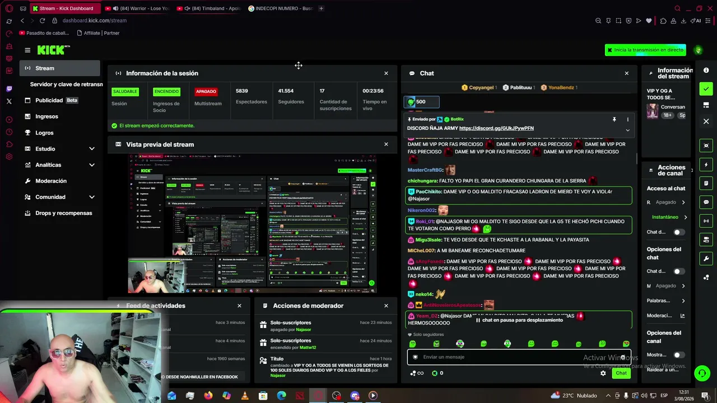The height and width of the screenshot is (403, 717).
Task: Close the Acciones de moderador panel
Action: [386, 306]
